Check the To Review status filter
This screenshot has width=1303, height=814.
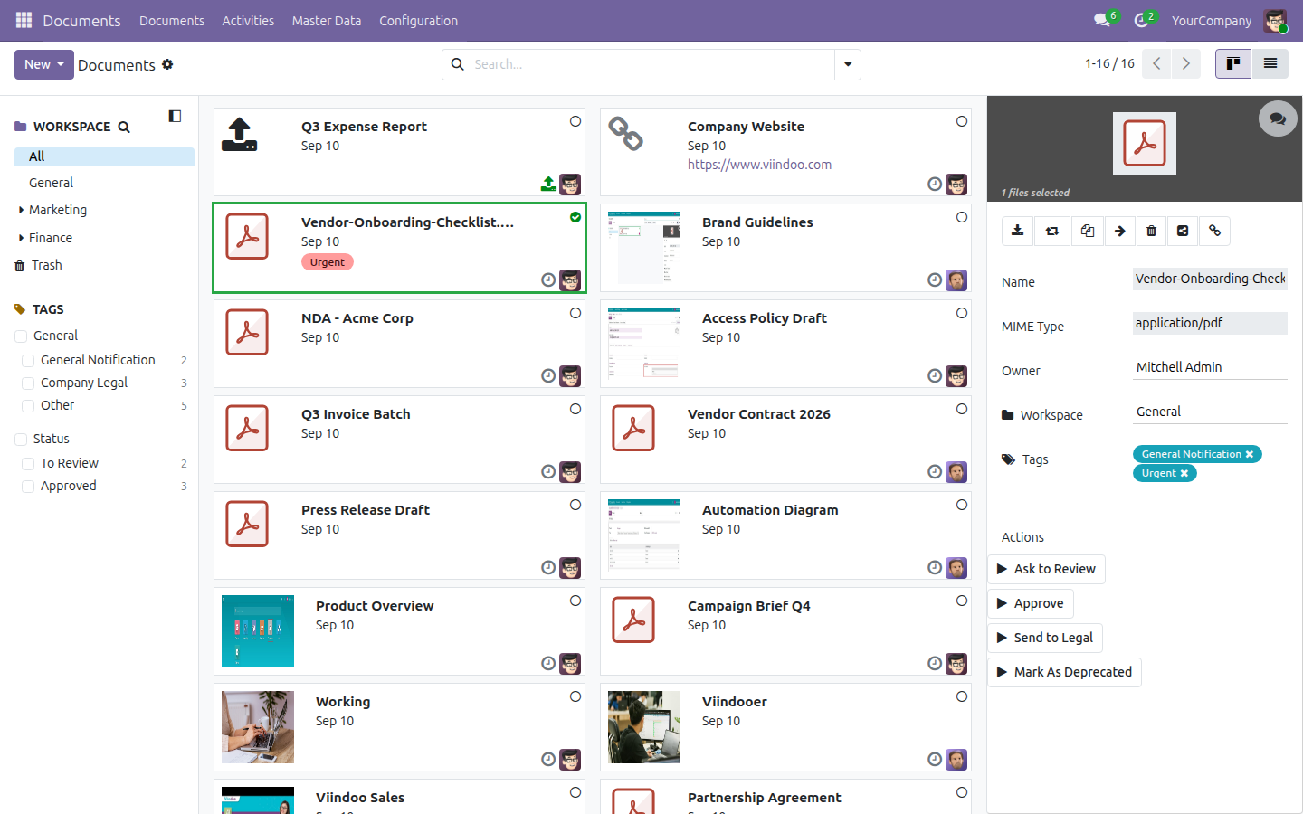point(28,463)
